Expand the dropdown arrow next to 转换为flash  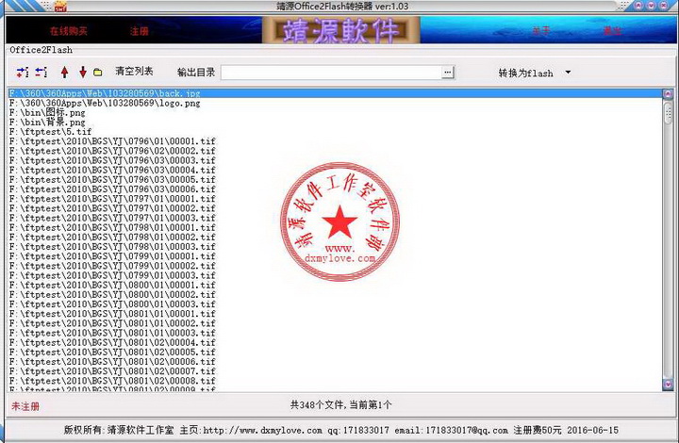[568, 73]
